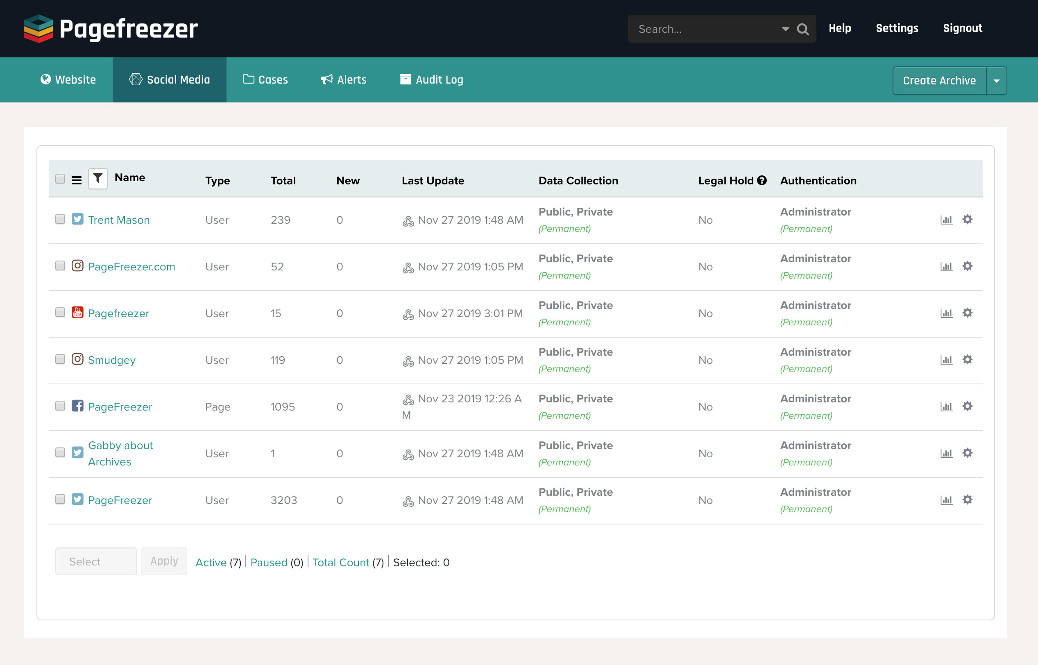Click the 'Nov 23 2019 12:26 AM' update cell
This screenshot has width=1038, height=665.
click(x=462, y=407)
